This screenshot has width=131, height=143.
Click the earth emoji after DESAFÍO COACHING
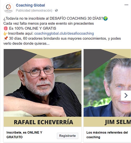tap(105, 18)
